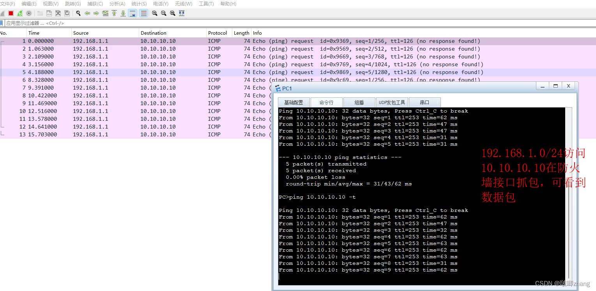Toggle auto-scroll during live capture
Image resolution: width=596 pixels, height=291 pixels.
coord(133,13)
